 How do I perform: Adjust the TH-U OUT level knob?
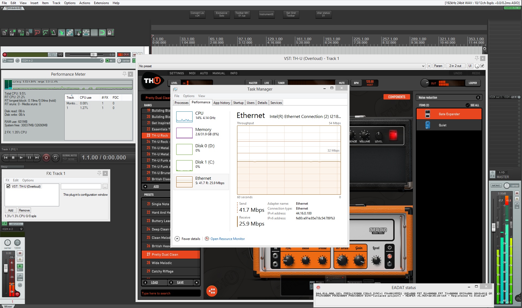tap(424, 83)
